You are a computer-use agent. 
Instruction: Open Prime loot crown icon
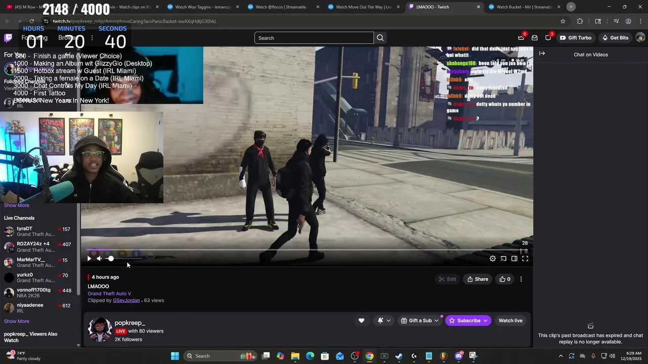(x=521, y=37)
